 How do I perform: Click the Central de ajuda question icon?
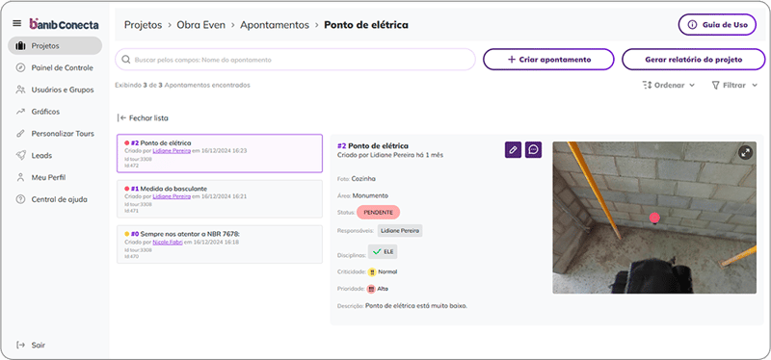(20, 199)
